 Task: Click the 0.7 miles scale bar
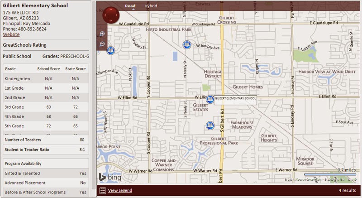click(x=330, y=174)
